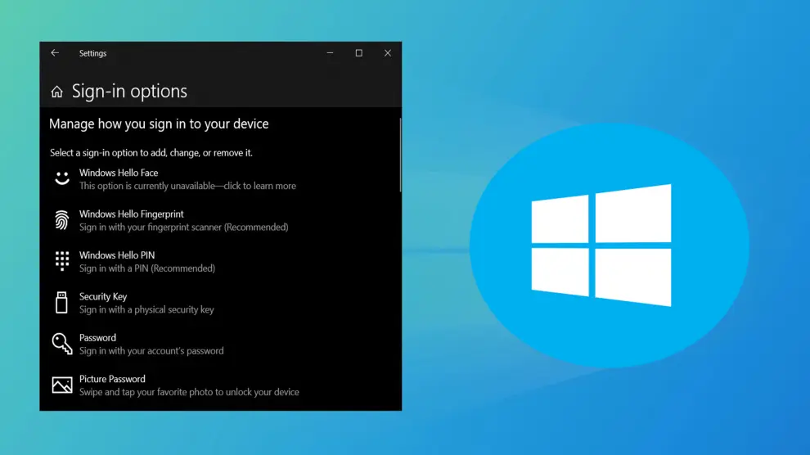Maximize the Settings window
Image resolution: width=810 pixels, height=455 pixels.
point(358,53)
